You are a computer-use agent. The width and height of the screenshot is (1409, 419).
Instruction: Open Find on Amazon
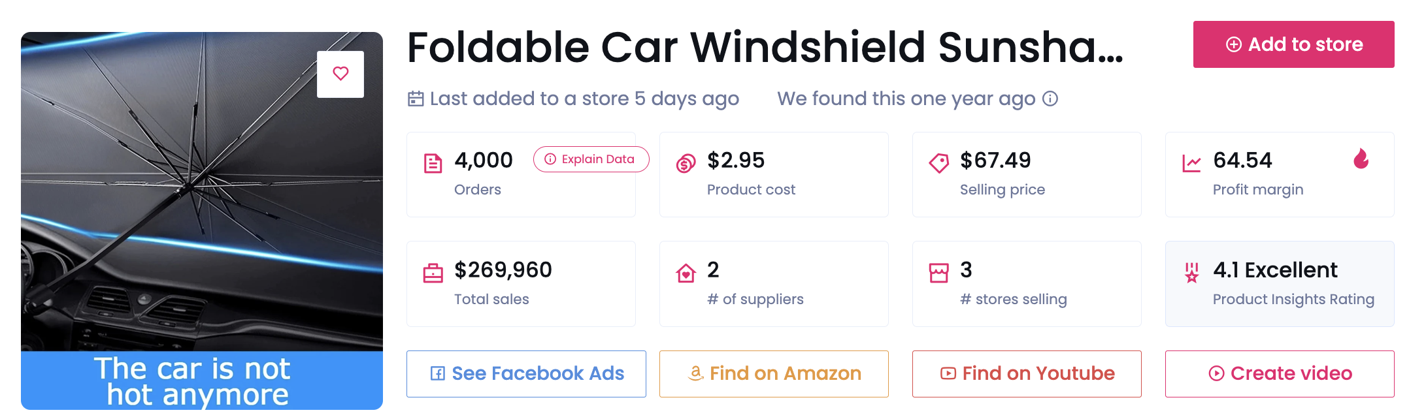pyautogui.click(x=774, y=374)
